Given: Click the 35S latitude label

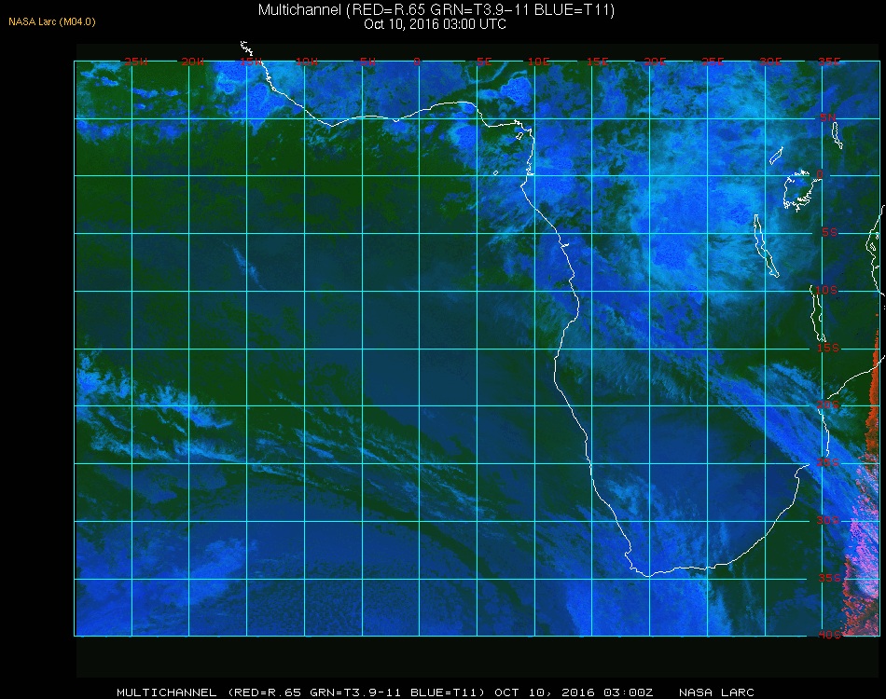Looking at the screenshot, I should point(829,578).
